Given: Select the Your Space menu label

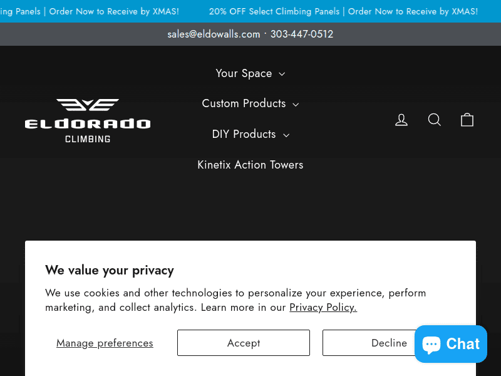Looking at the screenshot, I should [x=244, y=73].
